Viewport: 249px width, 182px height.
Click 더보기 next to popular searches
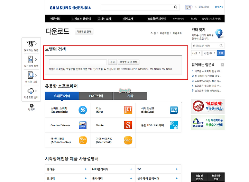219,7
